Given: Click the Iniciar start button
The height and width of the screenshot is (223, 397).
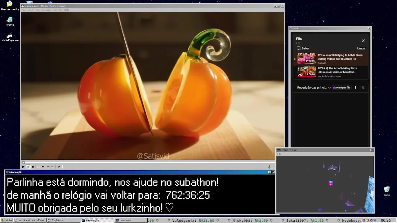Looking at the screenshot, I should click(6, 220).
